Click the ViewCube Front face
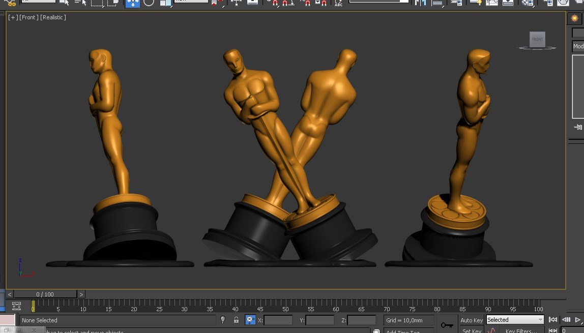The image size is (584, 333). [x=537, y=39]
